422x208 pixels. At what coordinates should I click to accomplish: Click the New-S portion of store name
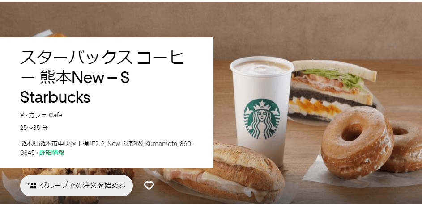[x=100, y=78]
